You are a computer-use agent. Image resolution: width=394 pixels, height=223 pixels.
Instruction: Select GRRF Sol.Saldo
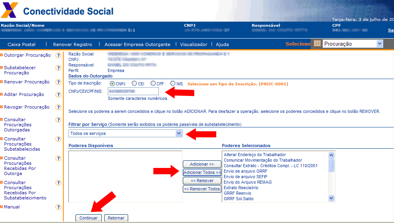(x=239, y=199)
